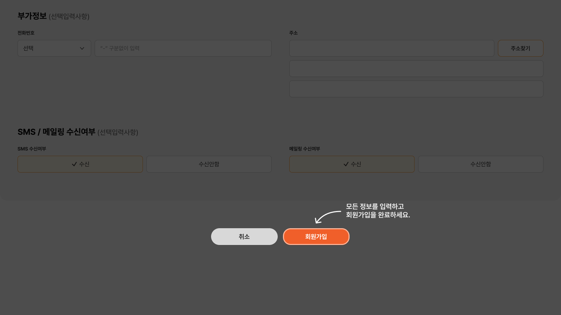Focus the phone number input field
The image size is (561, 315).
(x=183, y=48)
